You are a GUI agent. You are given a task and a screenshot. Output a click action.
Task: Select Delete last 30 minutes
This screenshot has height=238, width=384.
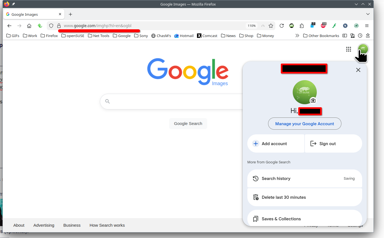305,197
